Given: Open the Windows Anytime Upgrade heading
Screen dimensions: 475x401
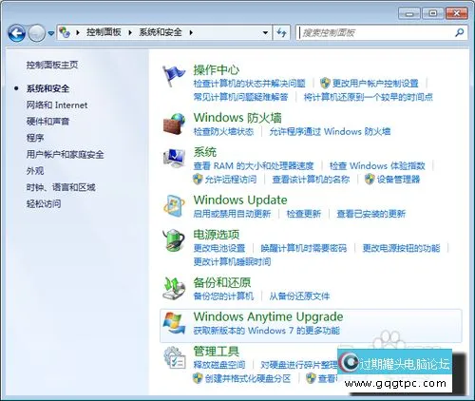Looking at the screenshot, I should pyautogui.click(x=268, y=316).
